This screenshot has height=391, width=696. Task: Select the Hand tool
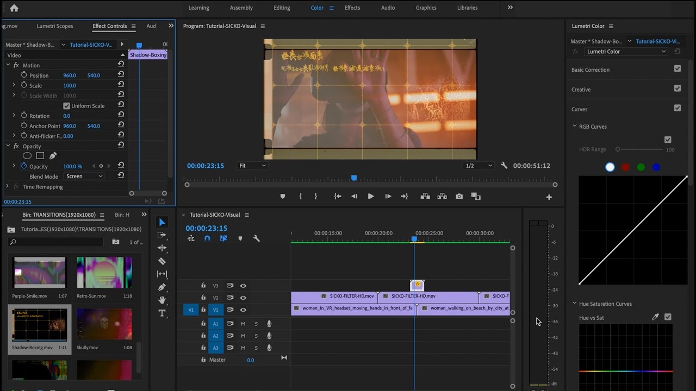[162, 300]
